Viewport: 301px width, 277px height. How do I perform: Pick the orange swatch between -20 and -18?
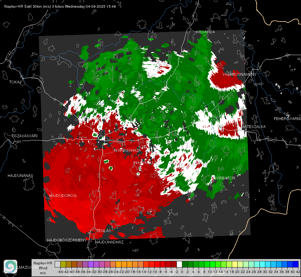click(129, 264)
